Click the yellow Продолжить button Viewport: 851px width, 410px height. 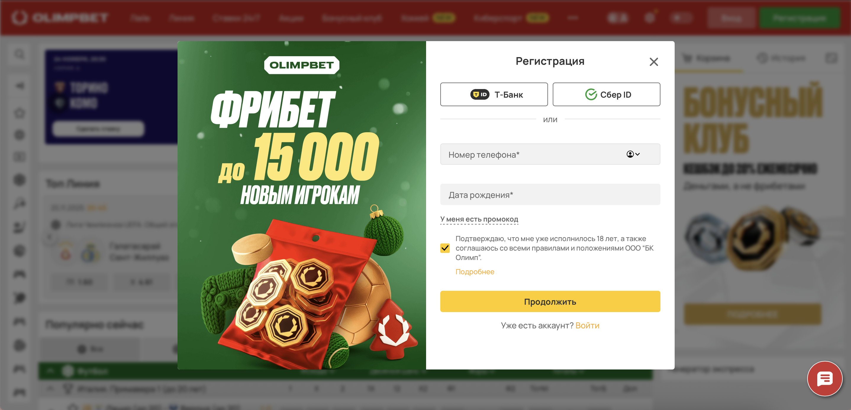coord(550,301)
